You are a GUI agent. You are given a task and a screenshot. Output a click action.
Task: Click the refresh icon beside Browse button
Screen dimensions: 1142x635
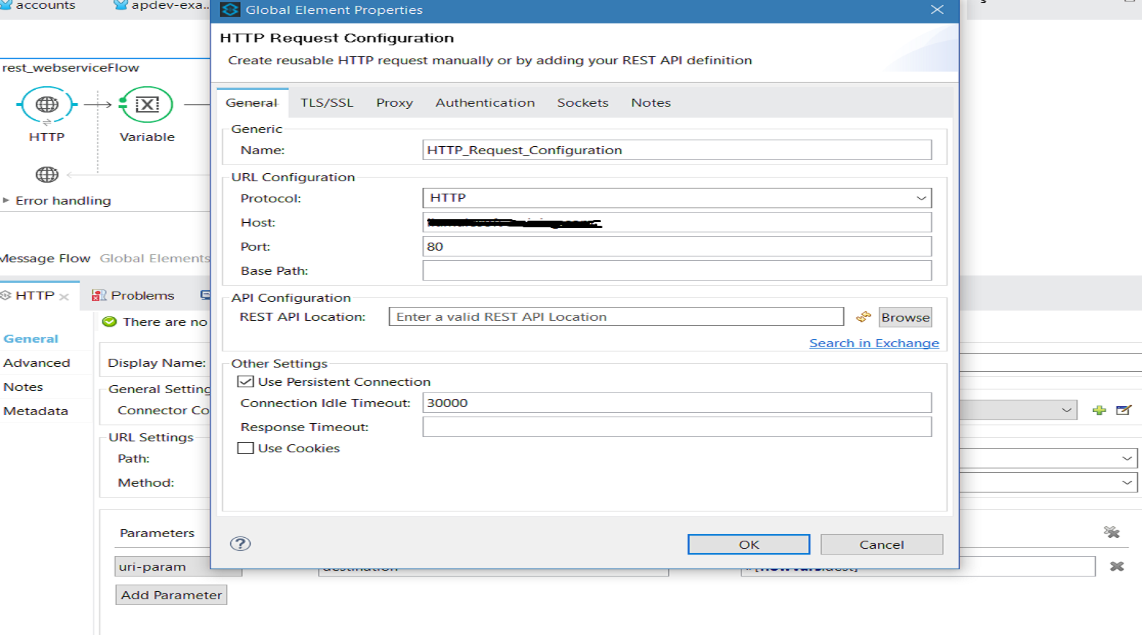click(x=863, y=317)
